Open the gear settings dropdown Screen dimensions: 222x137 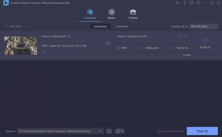click(x=120, y=131)
